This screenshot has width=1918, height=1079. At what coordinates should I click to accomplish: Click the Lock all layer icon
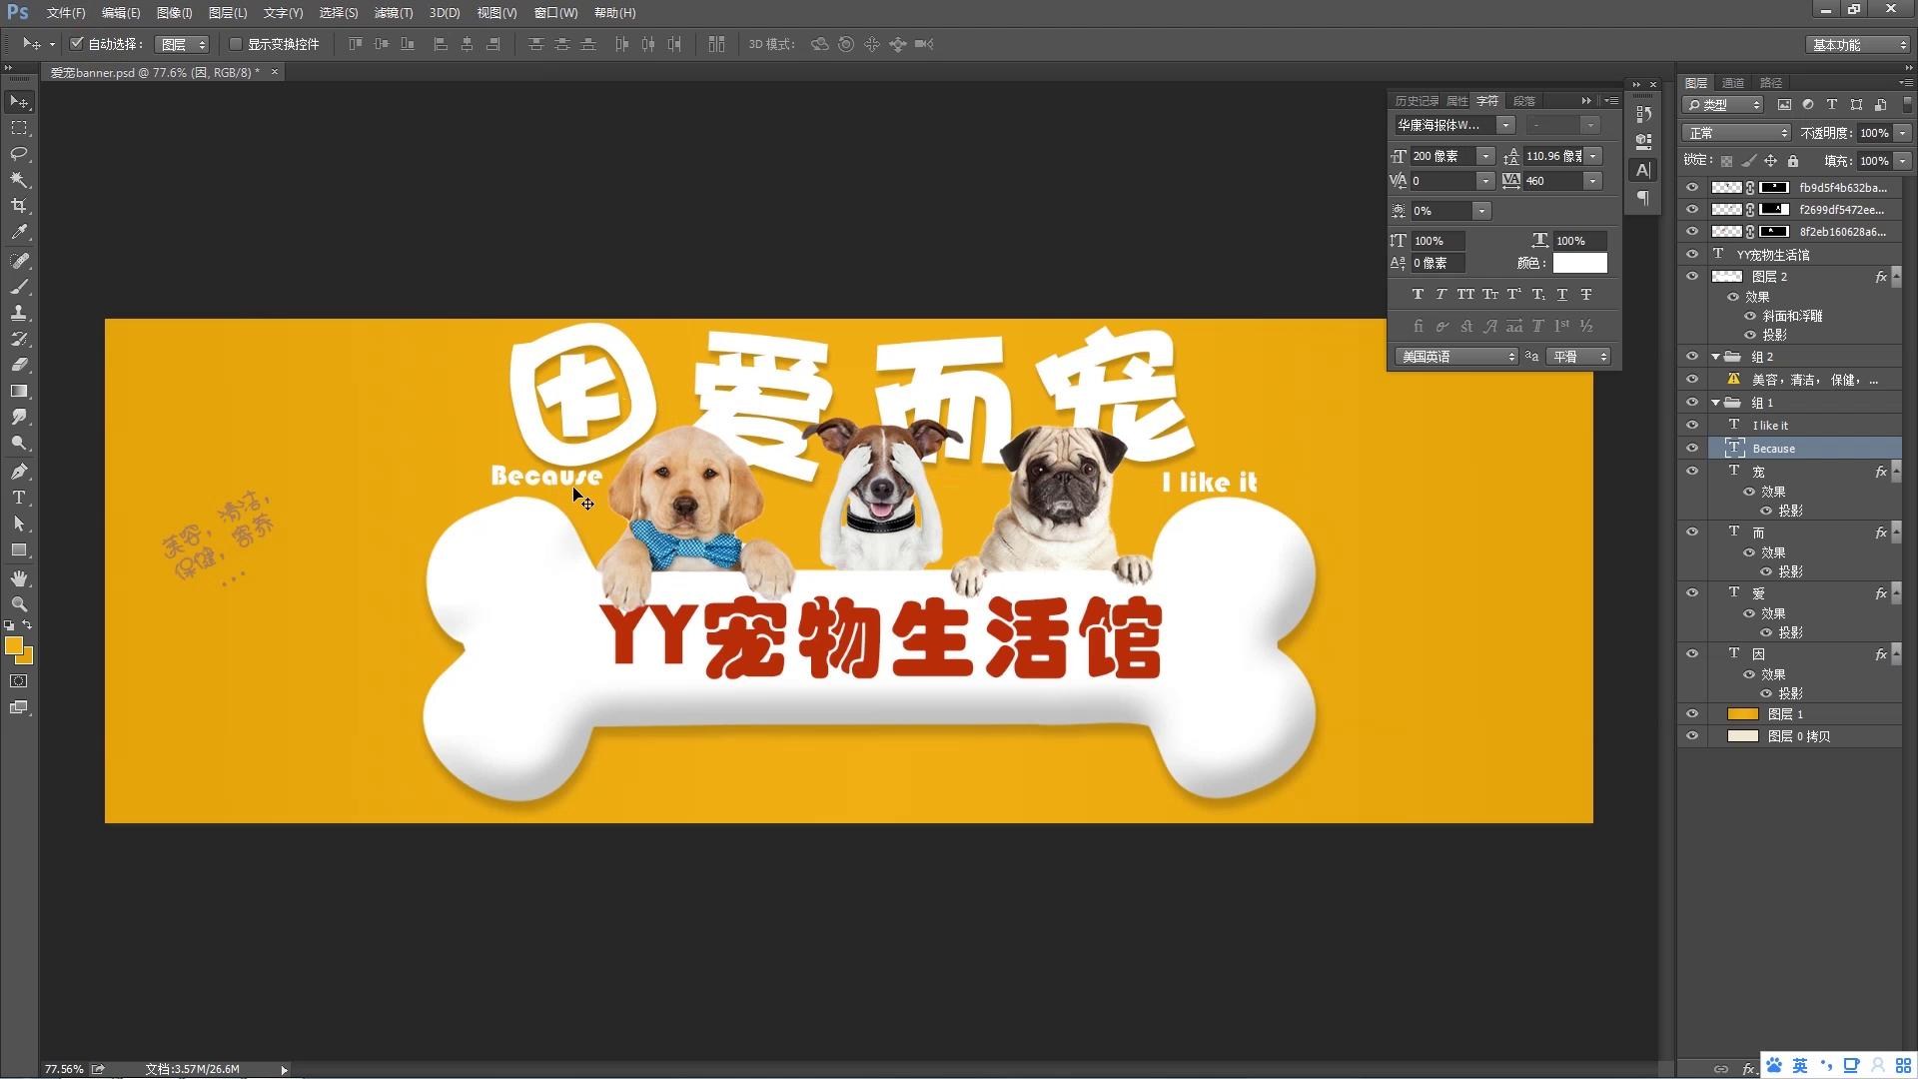coord(1793,161)
